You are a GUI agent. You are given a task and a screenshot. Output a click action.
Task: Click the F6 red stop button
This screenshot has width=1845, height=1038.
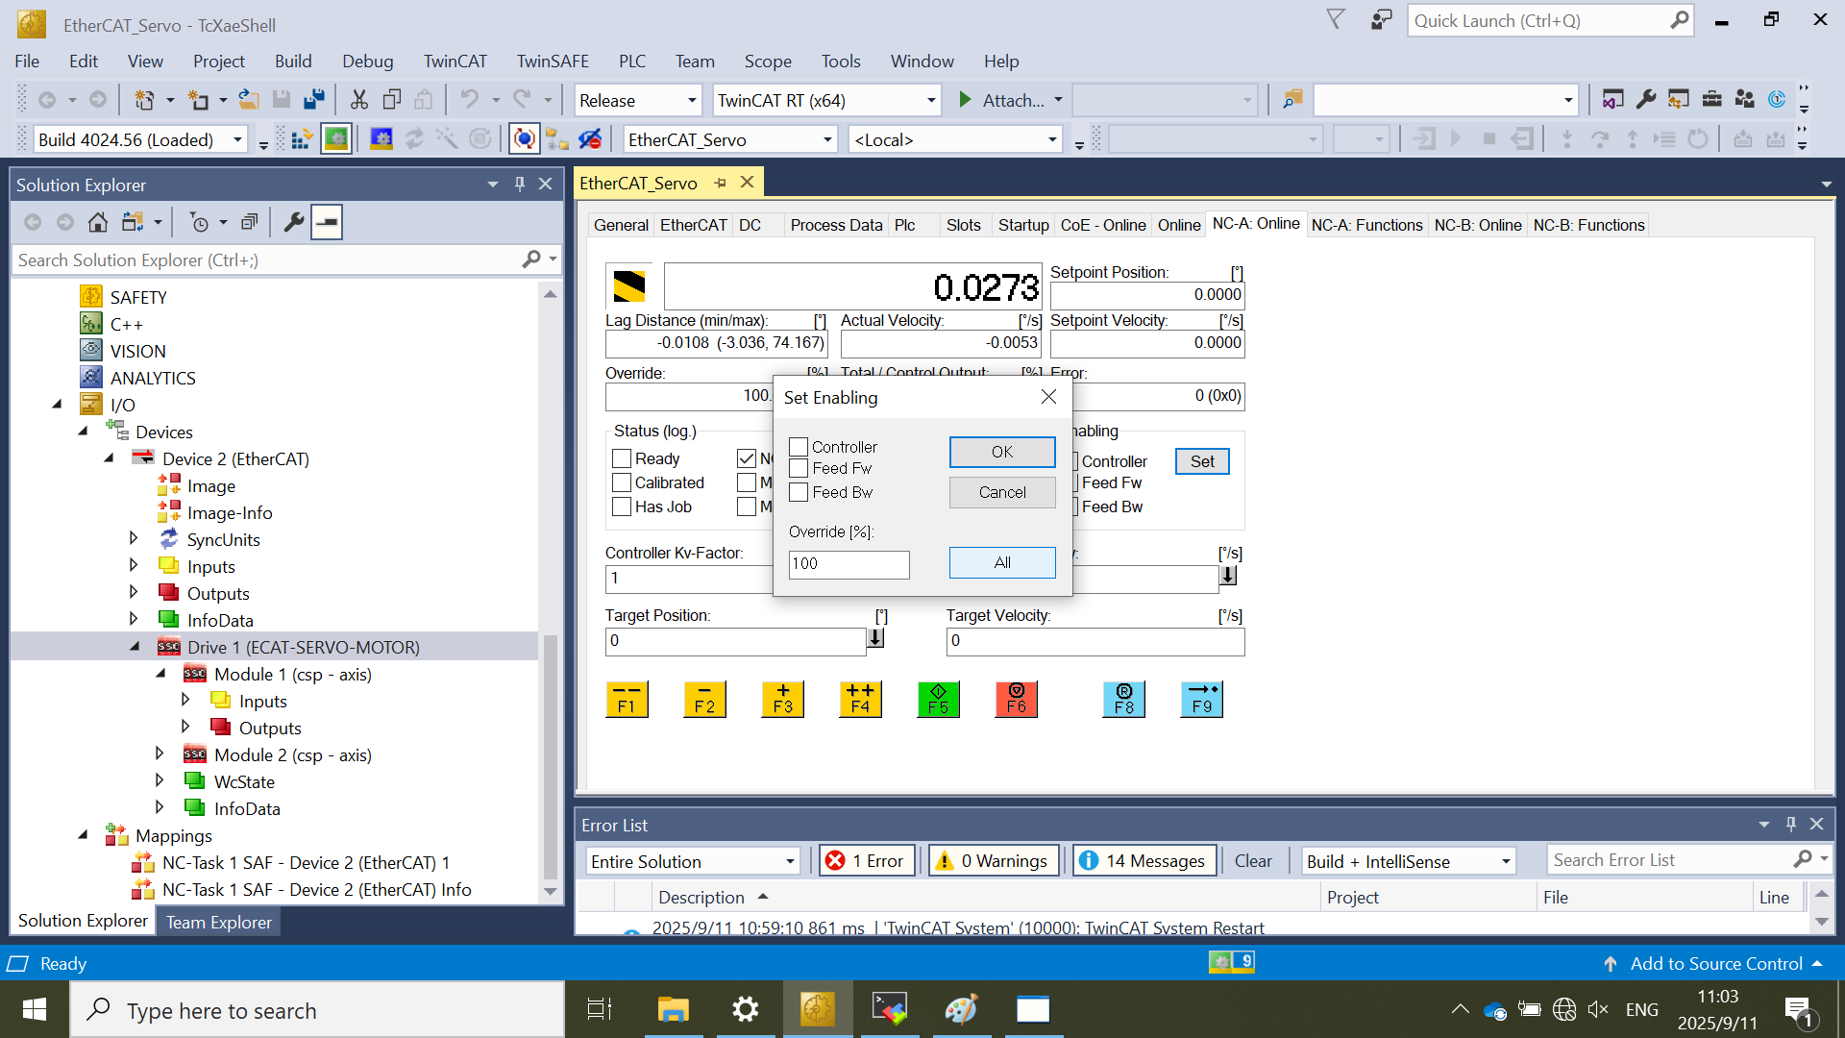tap(1016, 699)
